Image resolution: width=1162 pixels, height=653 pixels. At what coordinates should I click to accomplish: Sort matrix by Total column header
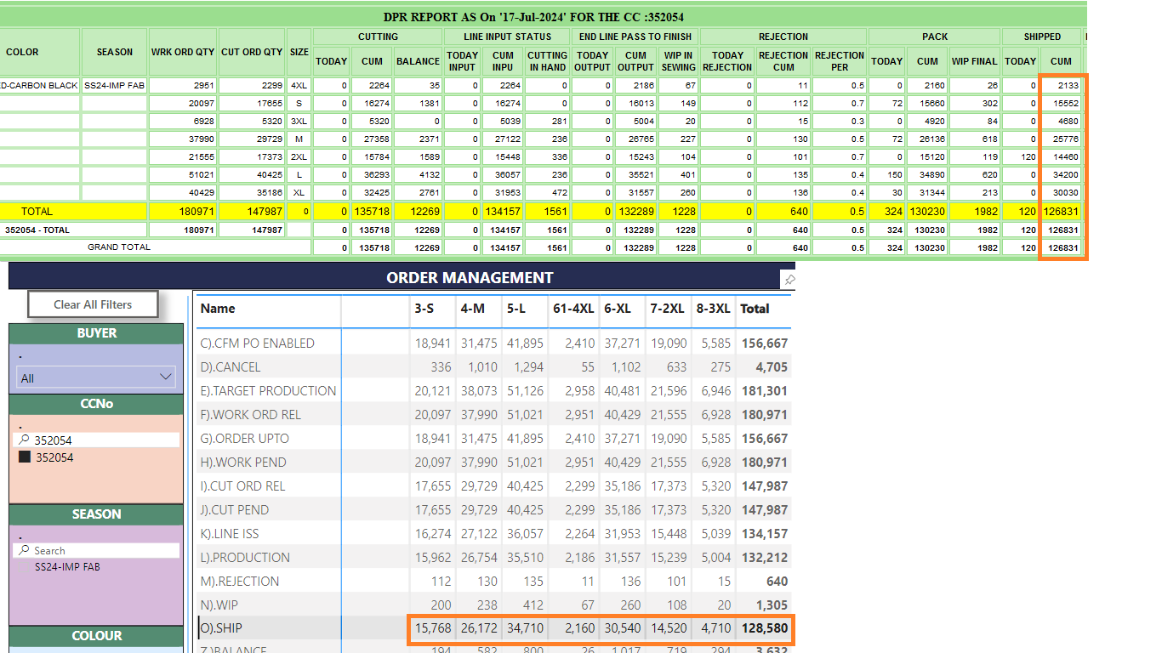coord(755,309)
